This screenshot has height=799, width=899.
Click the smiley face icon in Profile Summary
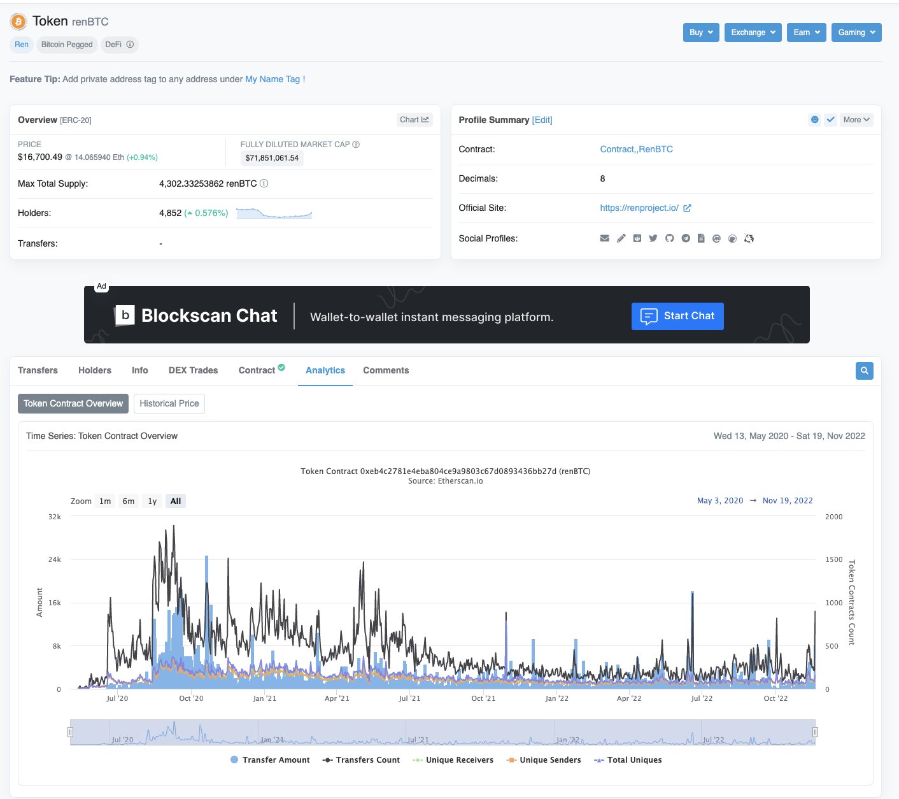point(814,120)
